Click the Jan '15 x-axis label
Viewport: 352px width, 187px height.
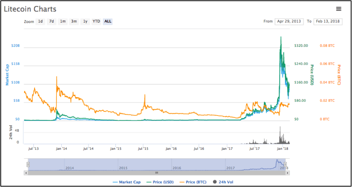[x=116, y=149]
